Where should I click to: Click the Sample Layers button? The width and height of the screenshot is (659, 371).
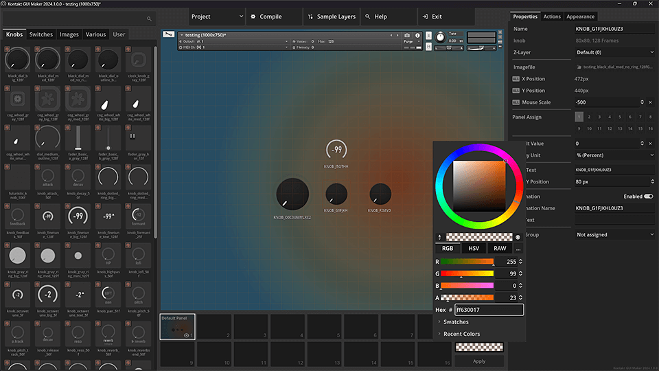click(x=332, y=16)
